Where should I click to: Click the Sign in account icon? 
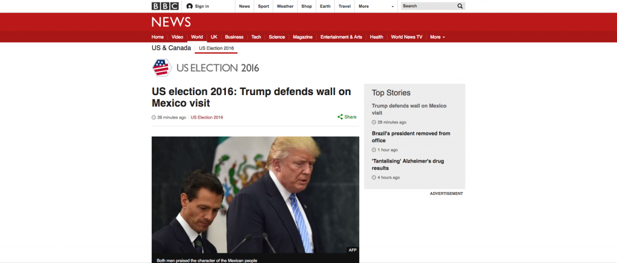click(x=190, y=6)
